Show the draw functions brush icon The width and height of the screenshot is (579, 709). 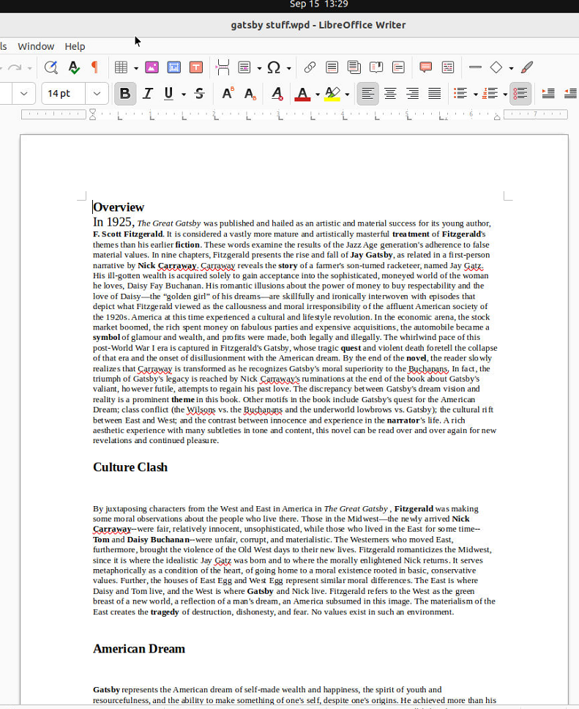tap(526, 67)
